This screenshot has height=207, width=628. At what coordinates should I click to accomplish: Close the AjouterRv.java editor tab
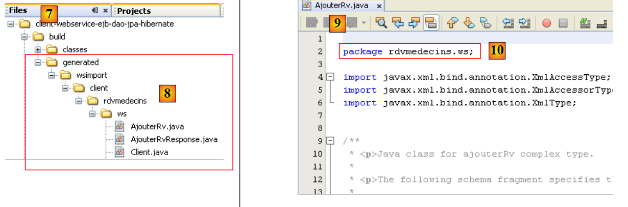(x=379, y=6)
